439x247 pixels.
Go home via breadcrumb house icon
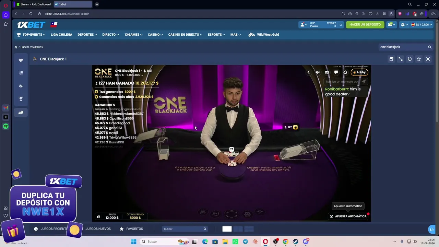15,47
